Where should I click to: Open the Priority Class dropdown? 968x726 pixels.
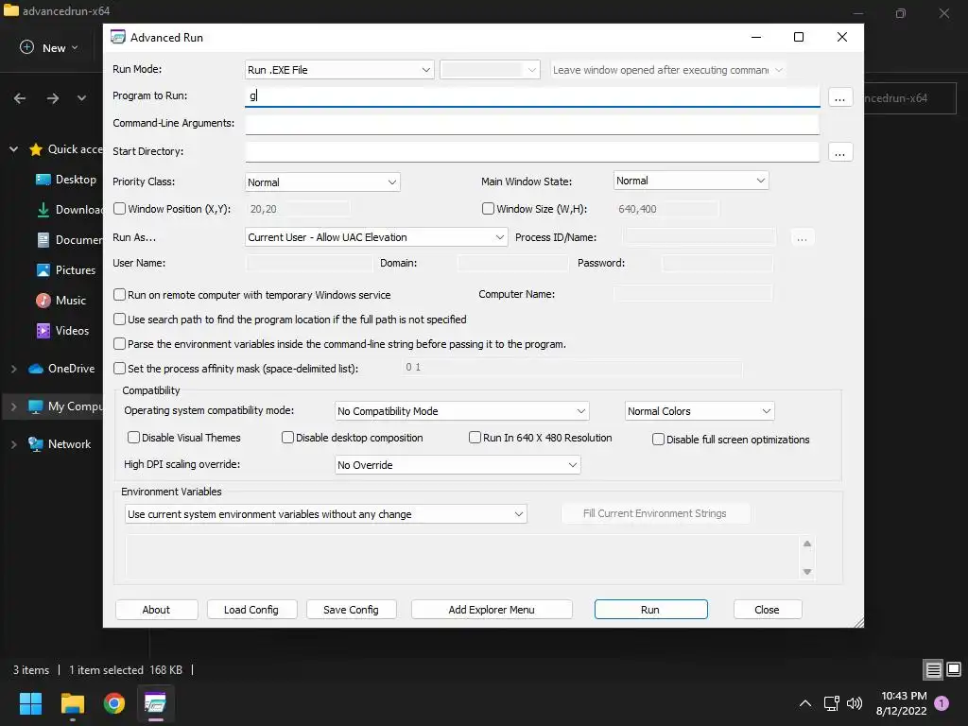(322, 182)
